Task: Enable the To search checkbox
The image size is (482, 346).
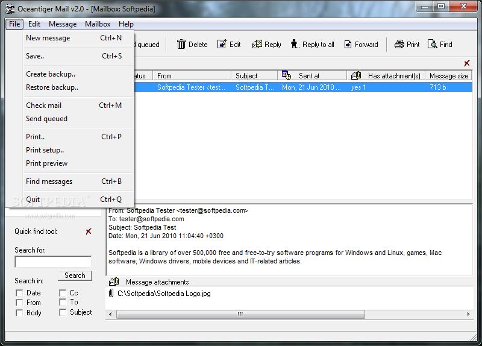Action: click(x=63, y=302)
